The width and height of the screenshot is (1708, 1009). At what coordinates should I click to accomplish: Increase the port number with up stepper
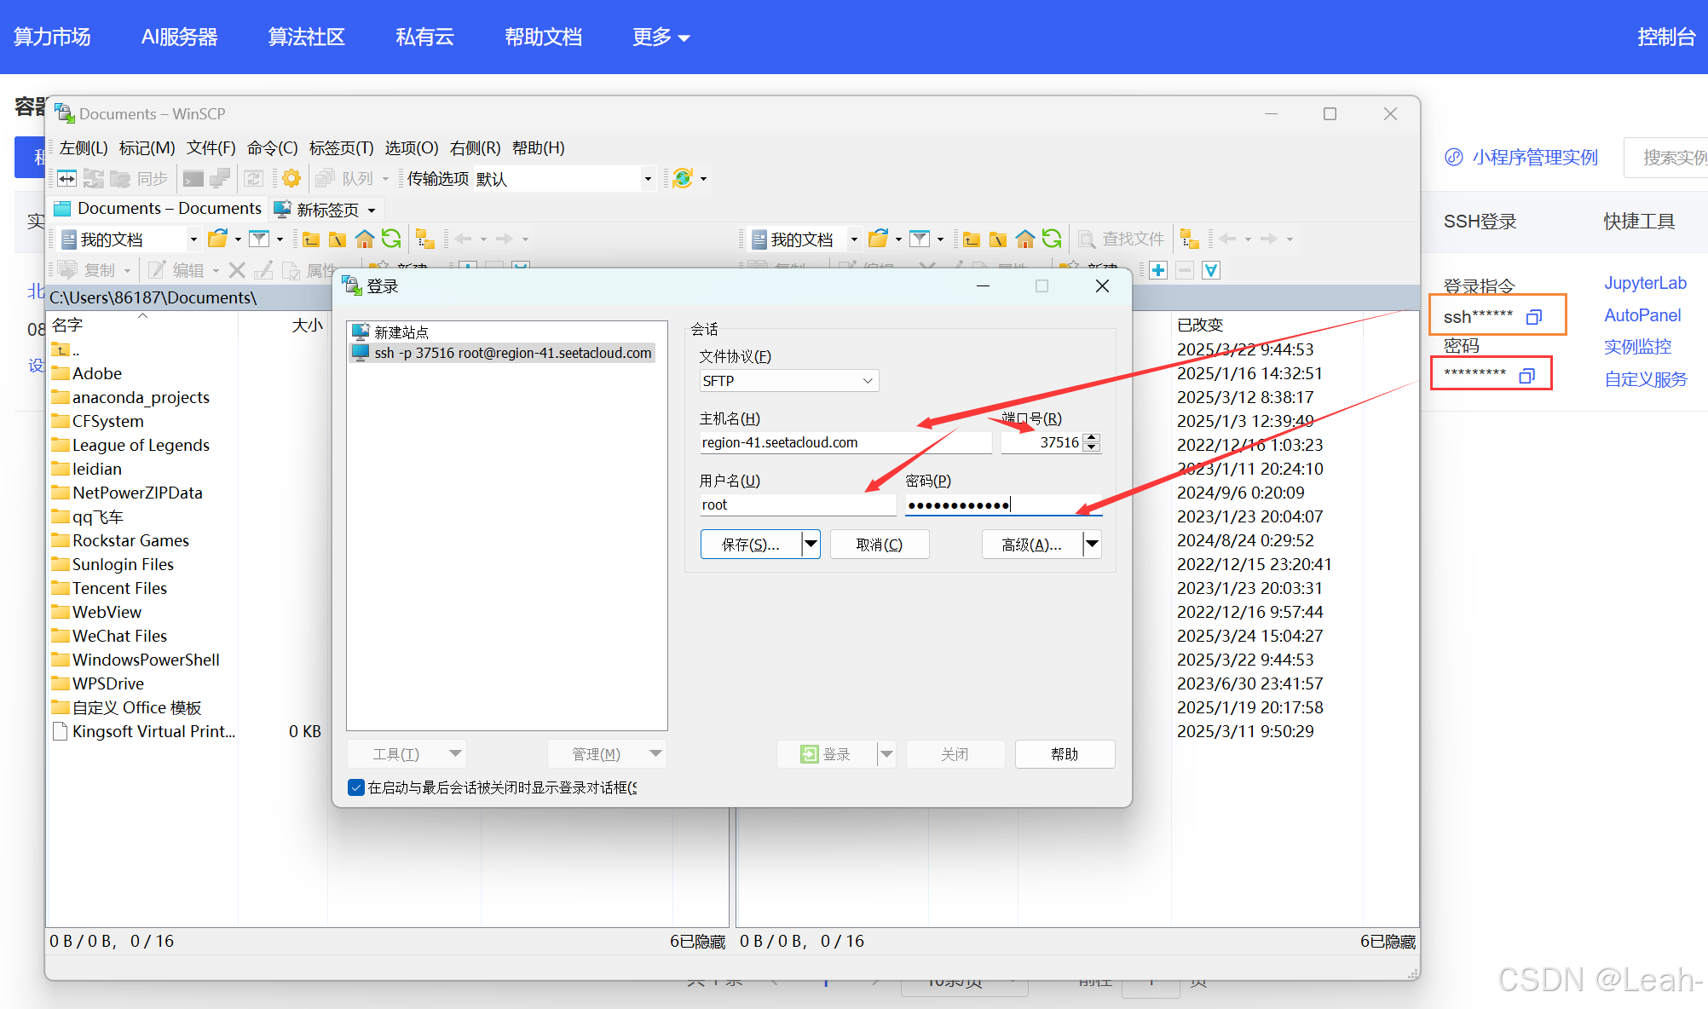click(1092, 437)
